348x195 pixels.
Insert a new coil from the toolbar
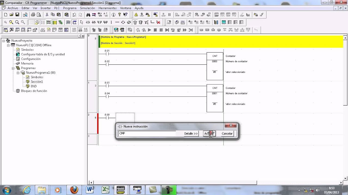tap(123, 22)
